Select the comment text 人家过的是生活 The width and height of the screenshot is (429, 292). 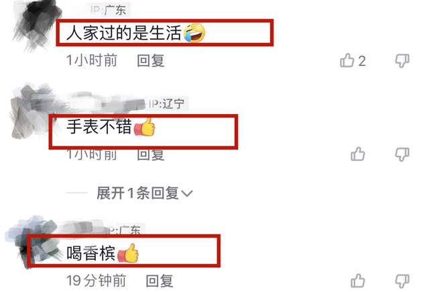124,33
